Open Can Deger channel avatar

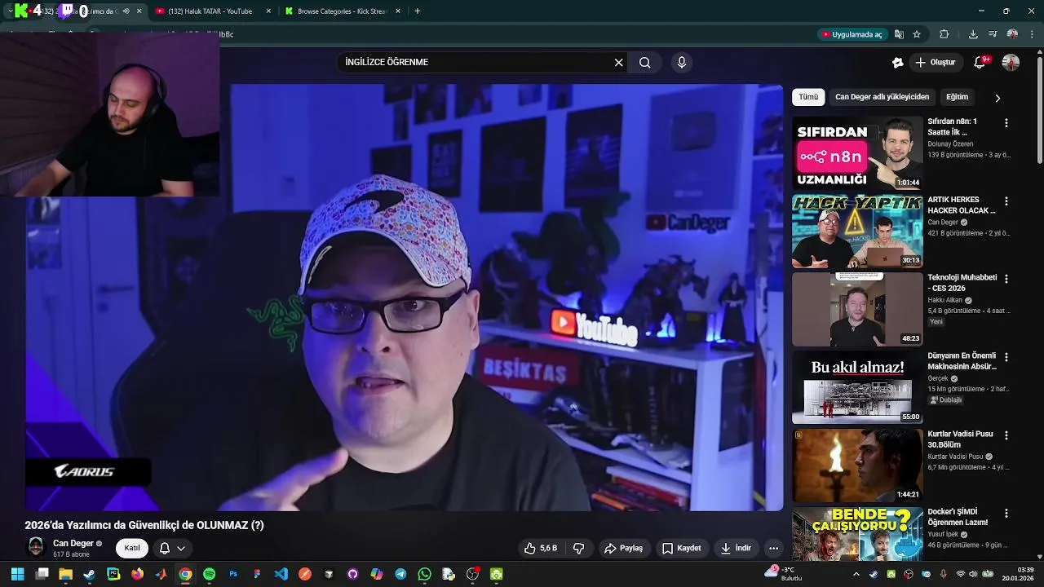(36, 548)
